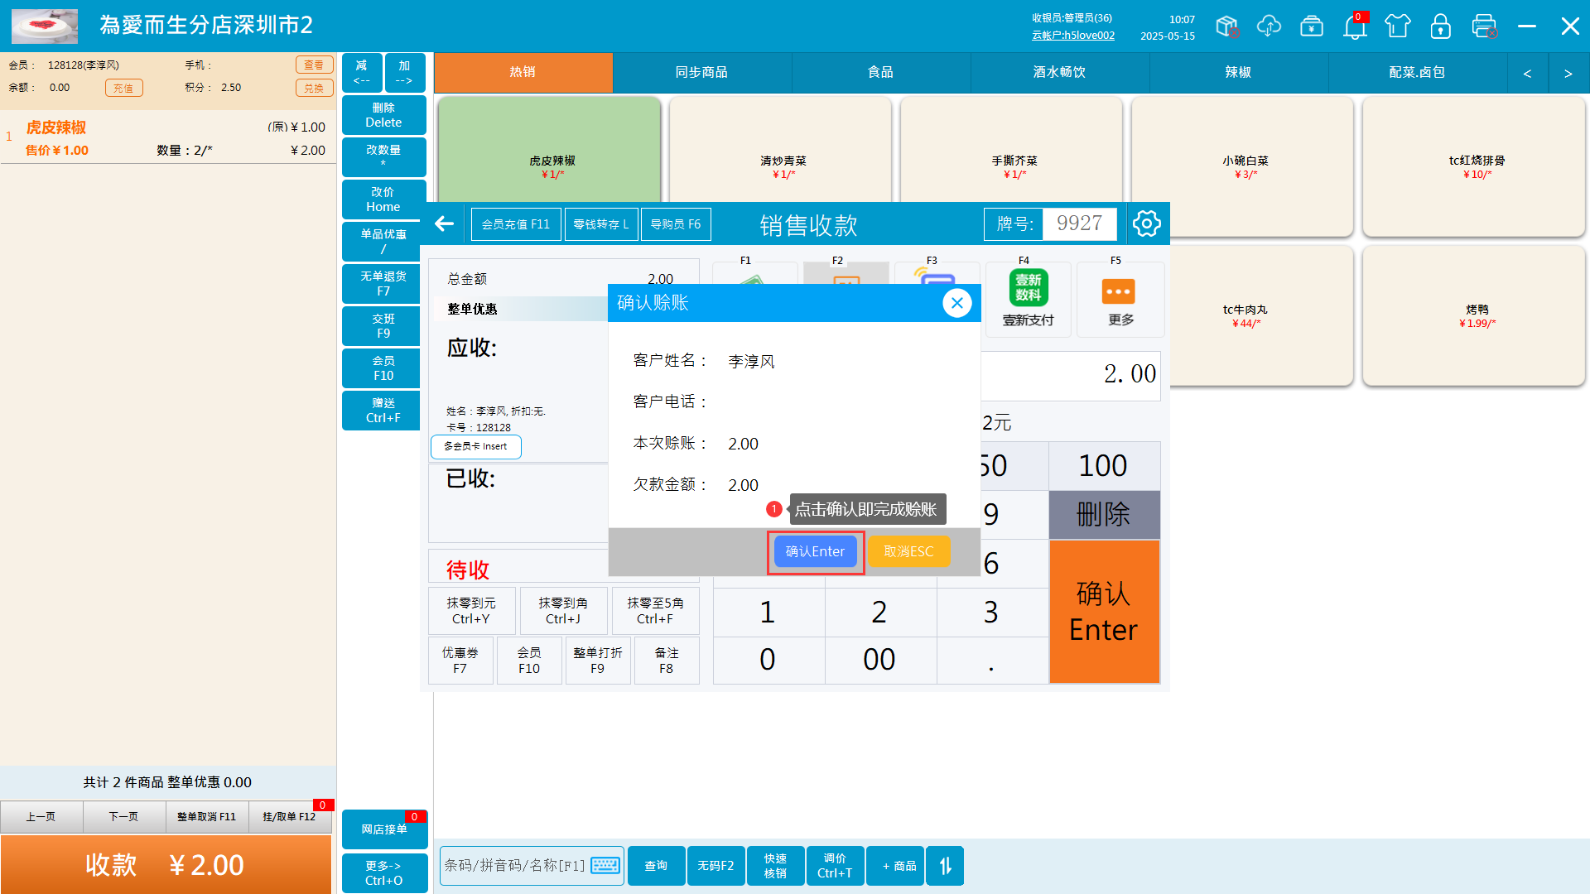Image resolution: width=1590 pixels, height=894 pixels.
Task: Go to next category page arrow
Action: point(1568,74)
